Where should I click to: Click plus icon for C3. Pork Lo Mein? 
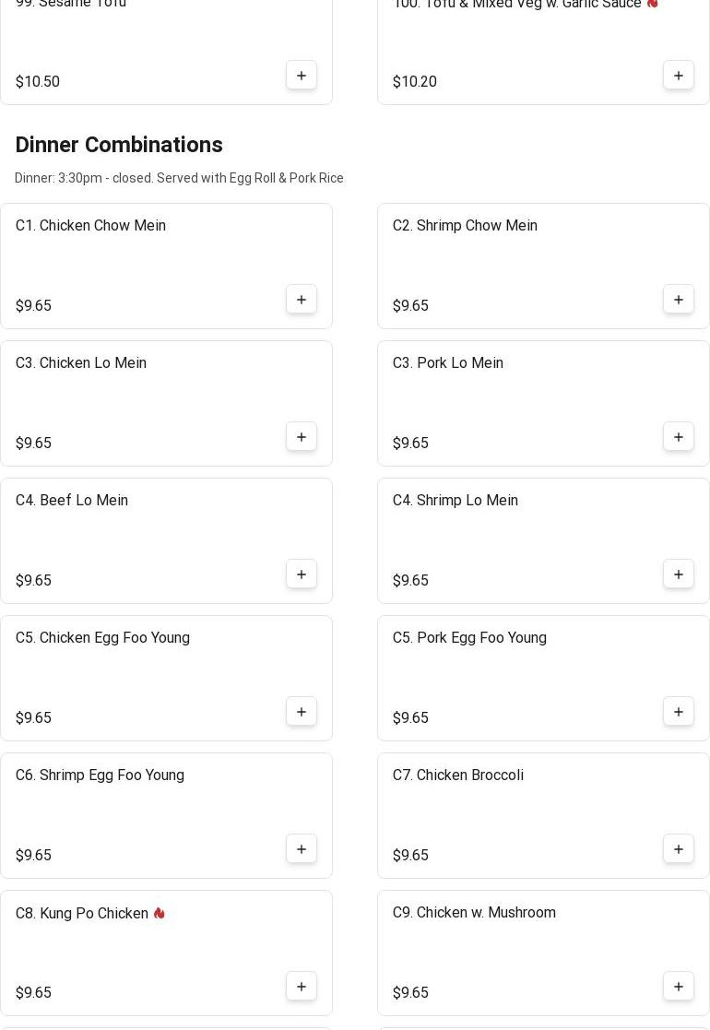pos(679,437)
